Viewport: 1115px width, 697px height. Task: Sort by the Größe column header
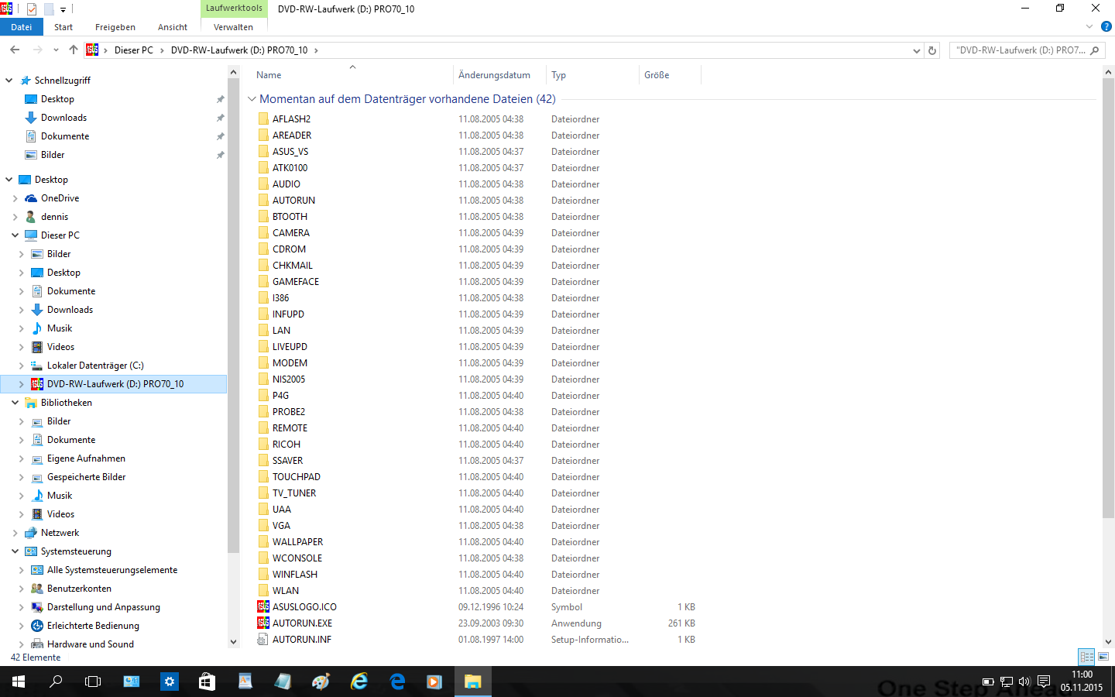pyautogui.click(x=671, y=75)
